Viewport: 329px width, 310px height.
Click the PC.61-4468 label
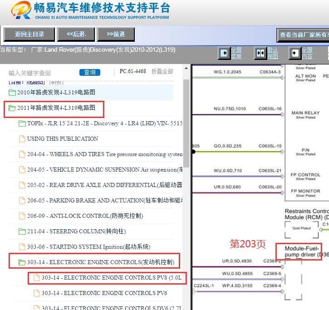pos(133,71)
